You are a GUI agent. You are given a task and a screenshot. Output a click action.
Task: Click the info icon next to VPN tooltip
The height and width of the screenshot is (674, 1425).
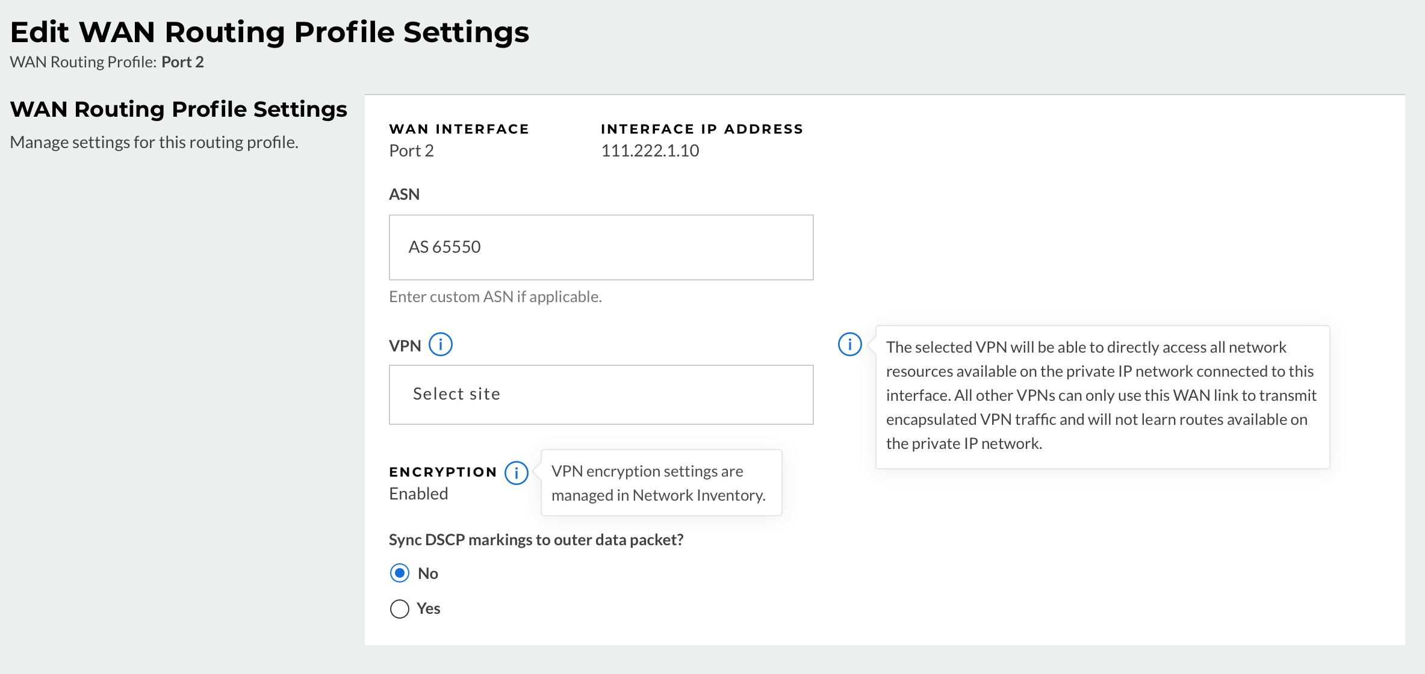pos(849,345)
